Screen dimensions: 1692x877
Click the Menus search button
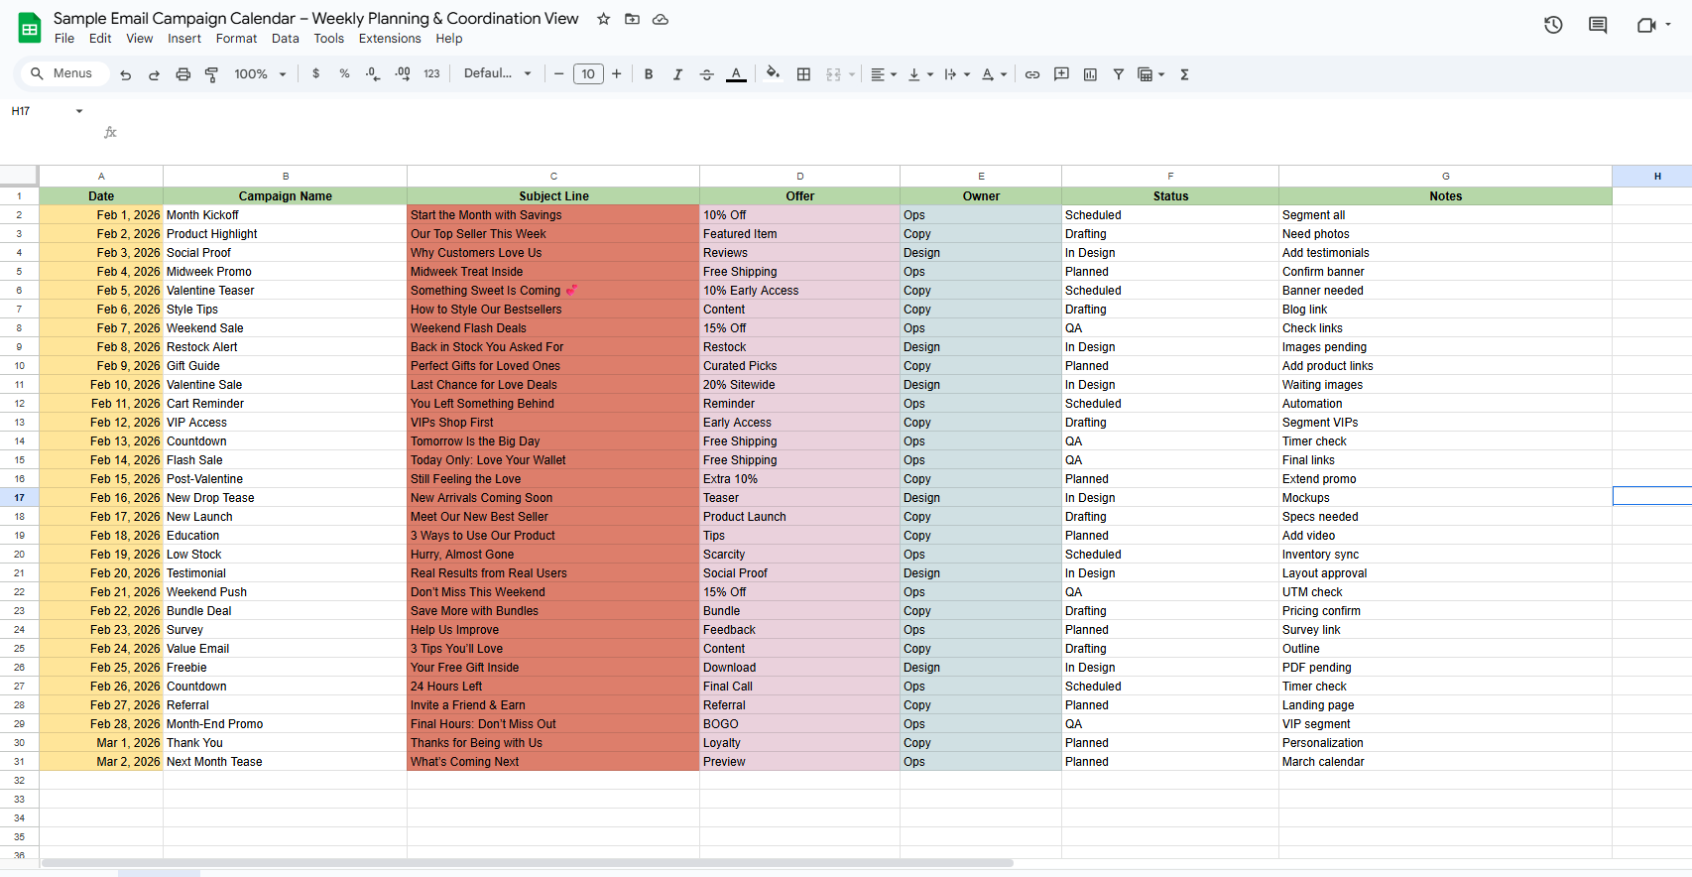pyautogui.click(x=61, y=73)
